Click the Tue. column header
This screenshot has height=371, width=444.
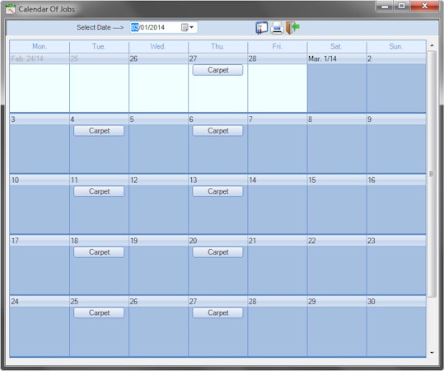(x=99, y=46)
